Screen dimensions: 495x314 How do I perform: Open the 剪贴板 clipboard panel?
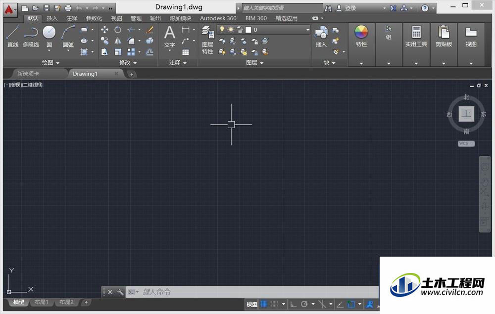coord(444,36)
